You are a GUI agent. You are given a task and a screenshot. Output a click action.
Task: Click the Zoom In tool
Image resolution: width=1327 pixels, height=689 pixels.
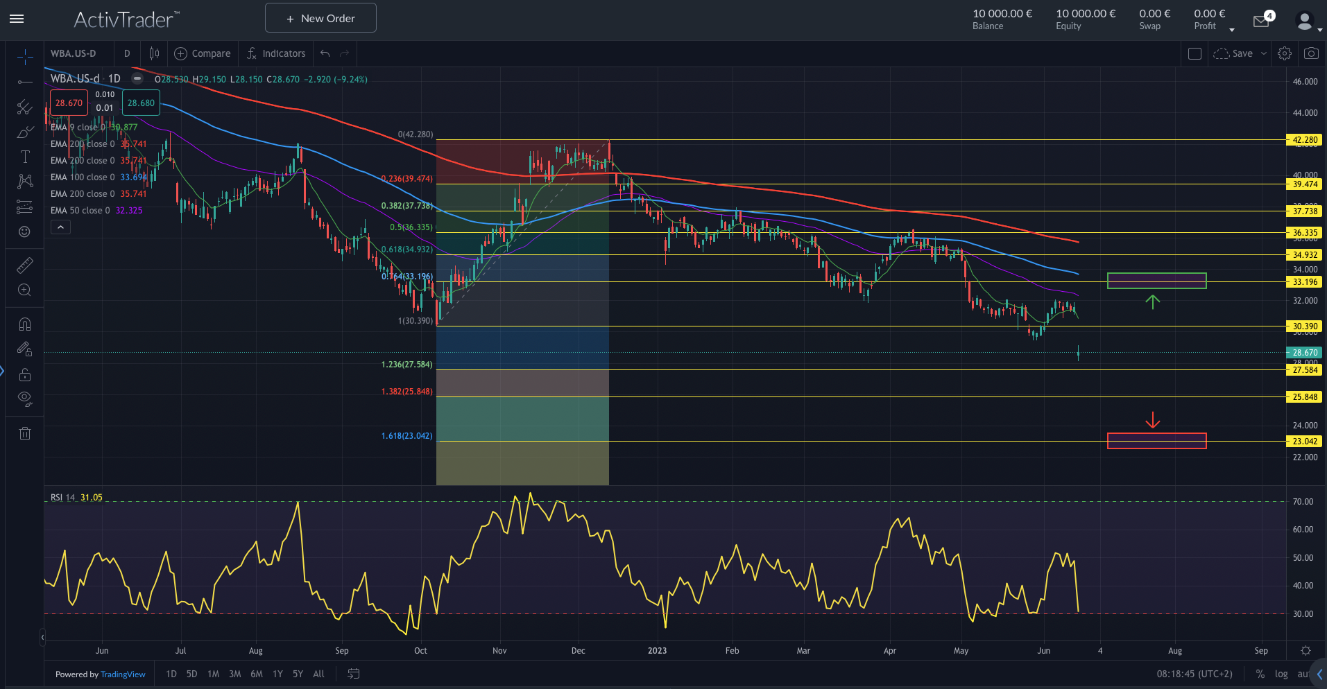point(25,290)
